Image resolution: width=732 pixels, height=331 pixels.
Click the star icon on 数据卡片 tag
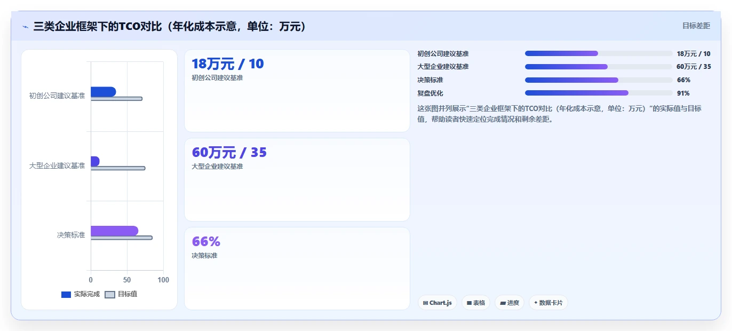click(x=536, y=303)
